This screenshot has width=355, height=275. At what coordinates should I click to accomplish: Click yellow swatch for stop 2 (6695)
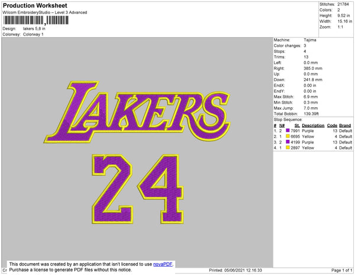(288, 136)
